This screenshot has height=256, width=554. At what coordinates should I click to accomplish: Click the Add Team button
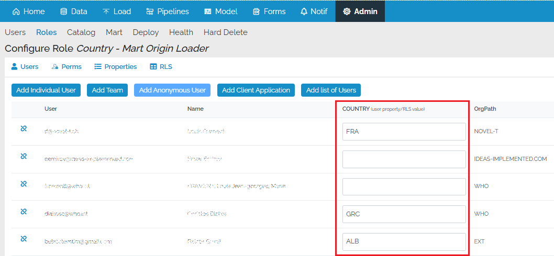(x=107, y=90)
